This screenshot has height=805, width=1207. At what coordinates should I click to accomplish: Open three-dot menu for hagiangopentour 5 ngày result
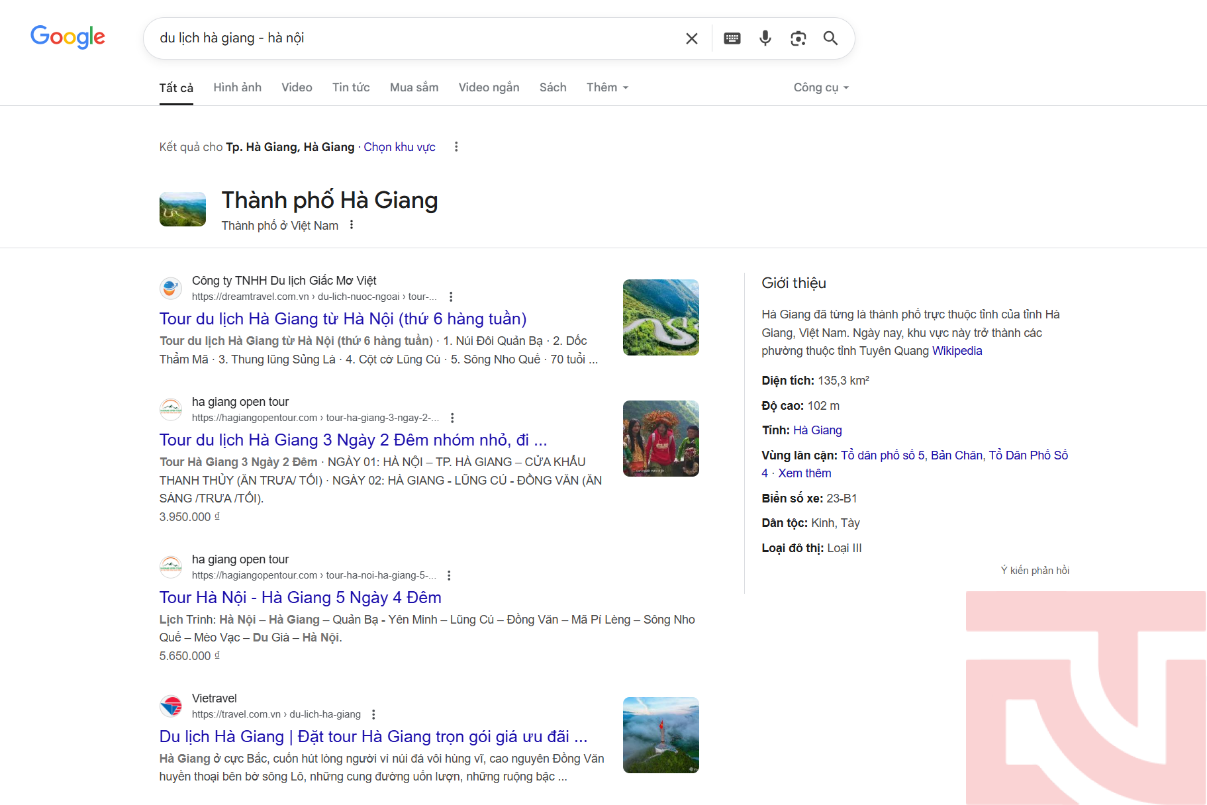(449, 575)
